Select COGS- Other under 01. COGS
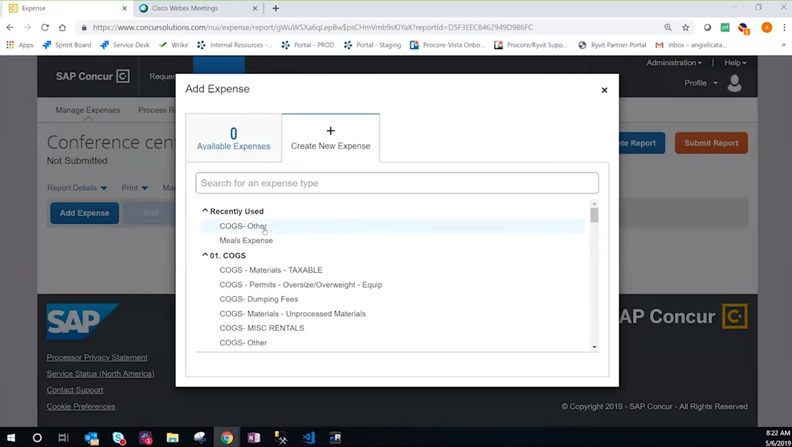The height and width of the screenshot is (447, 792). pos(243,342)
